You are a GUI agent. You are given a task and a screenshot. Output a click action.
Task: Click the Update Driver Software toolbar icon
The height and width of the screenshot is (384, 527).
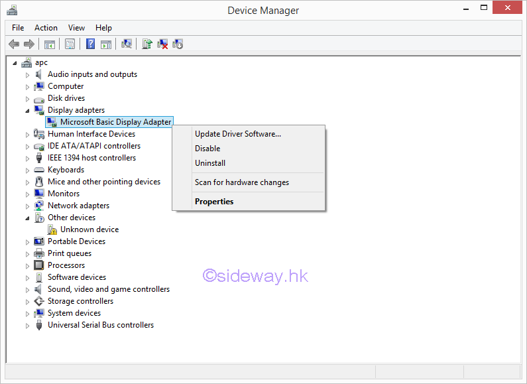click(147, 44)
